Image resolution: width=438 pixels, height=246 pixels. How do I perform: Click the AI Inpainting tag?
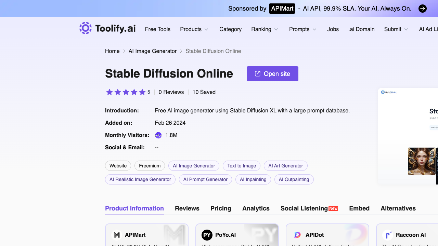[253, 179]
